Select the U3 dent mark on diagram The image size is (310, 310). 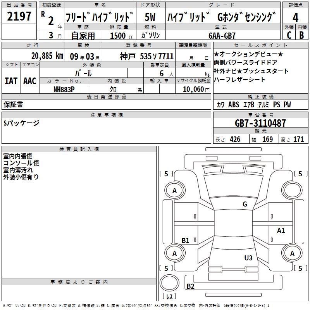248,258
